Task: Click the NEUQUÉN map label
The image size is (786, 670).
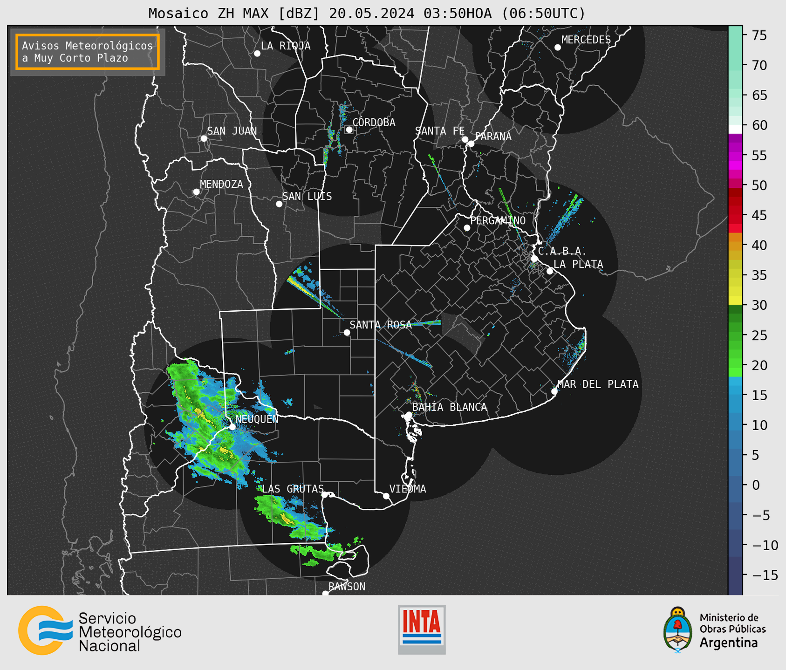Action: click(x=257, y=419)
